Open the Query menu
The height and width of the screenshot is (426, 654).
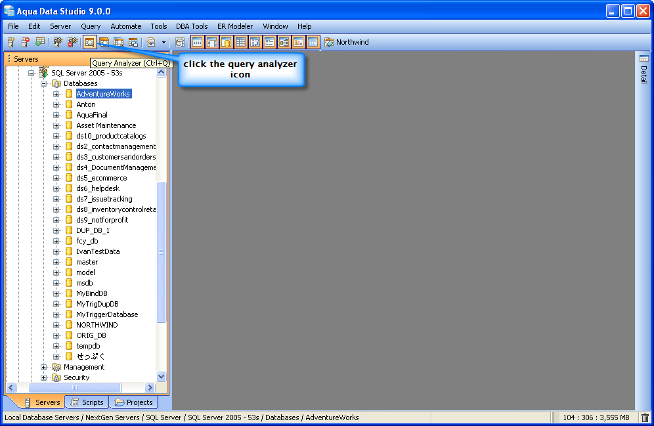[x=91, y=26]
